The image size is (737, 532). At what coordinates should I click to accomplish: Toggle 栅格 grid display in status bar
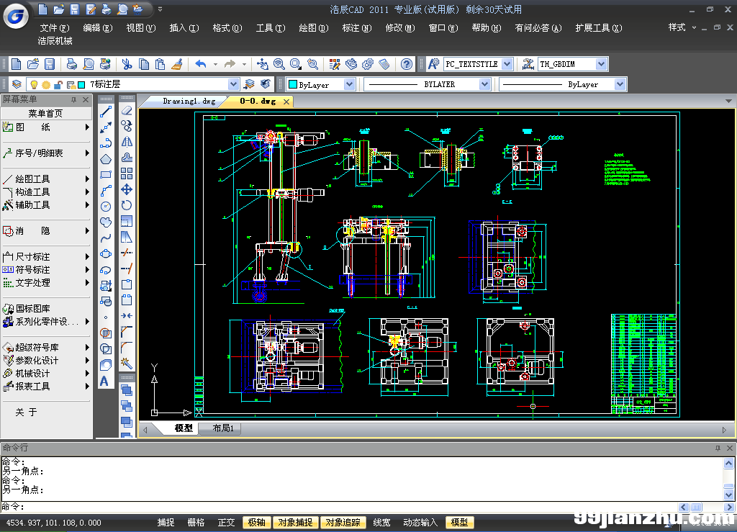[196, 523]
